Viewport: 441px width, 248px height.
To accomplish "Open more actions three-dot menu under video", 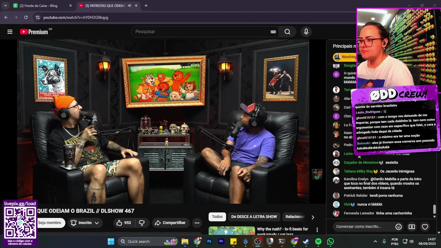I will click(197, 223).
